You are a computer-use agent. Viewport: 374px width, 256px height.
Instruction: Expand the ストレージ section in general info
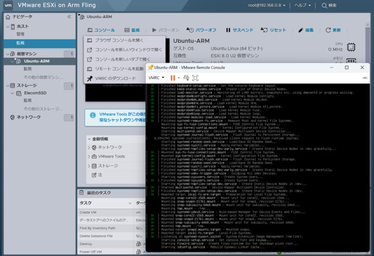point(89,166)
